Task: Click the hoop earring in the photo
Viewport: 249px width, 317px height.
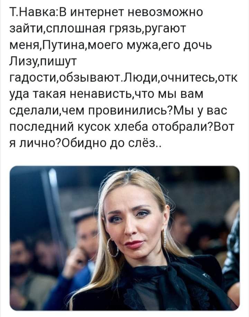Action: coord(112,248)
